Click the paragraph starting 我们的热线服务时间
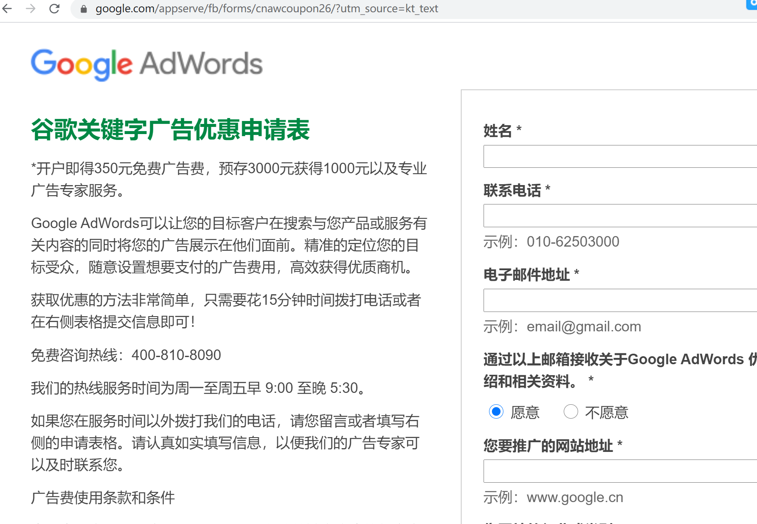This screenshot has width=757, height=524. tap(198, 388)
